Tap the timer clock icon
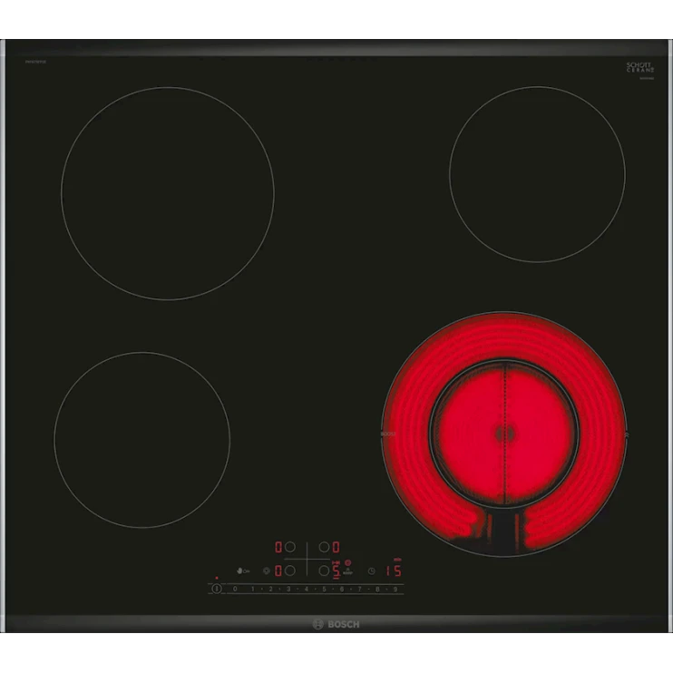The image size is (673, 673). [371, 571]
